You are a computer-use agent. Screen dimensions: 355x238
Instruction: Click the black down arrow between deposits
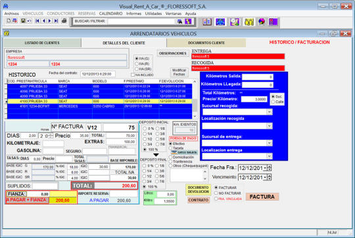156,155
